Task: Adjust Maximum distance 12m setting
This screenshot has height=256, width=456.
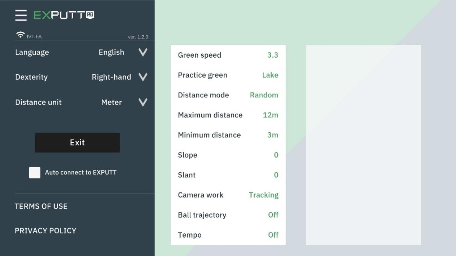Action: point(228,115)
